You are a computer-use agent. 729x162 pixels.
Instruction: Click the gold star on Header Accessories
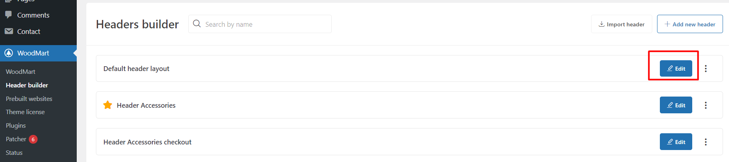click(108, 105)
